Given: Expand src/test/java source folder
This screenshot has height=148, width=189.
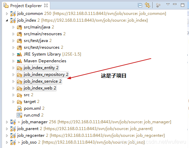Looking at the screenshot, I should point(13,41).
